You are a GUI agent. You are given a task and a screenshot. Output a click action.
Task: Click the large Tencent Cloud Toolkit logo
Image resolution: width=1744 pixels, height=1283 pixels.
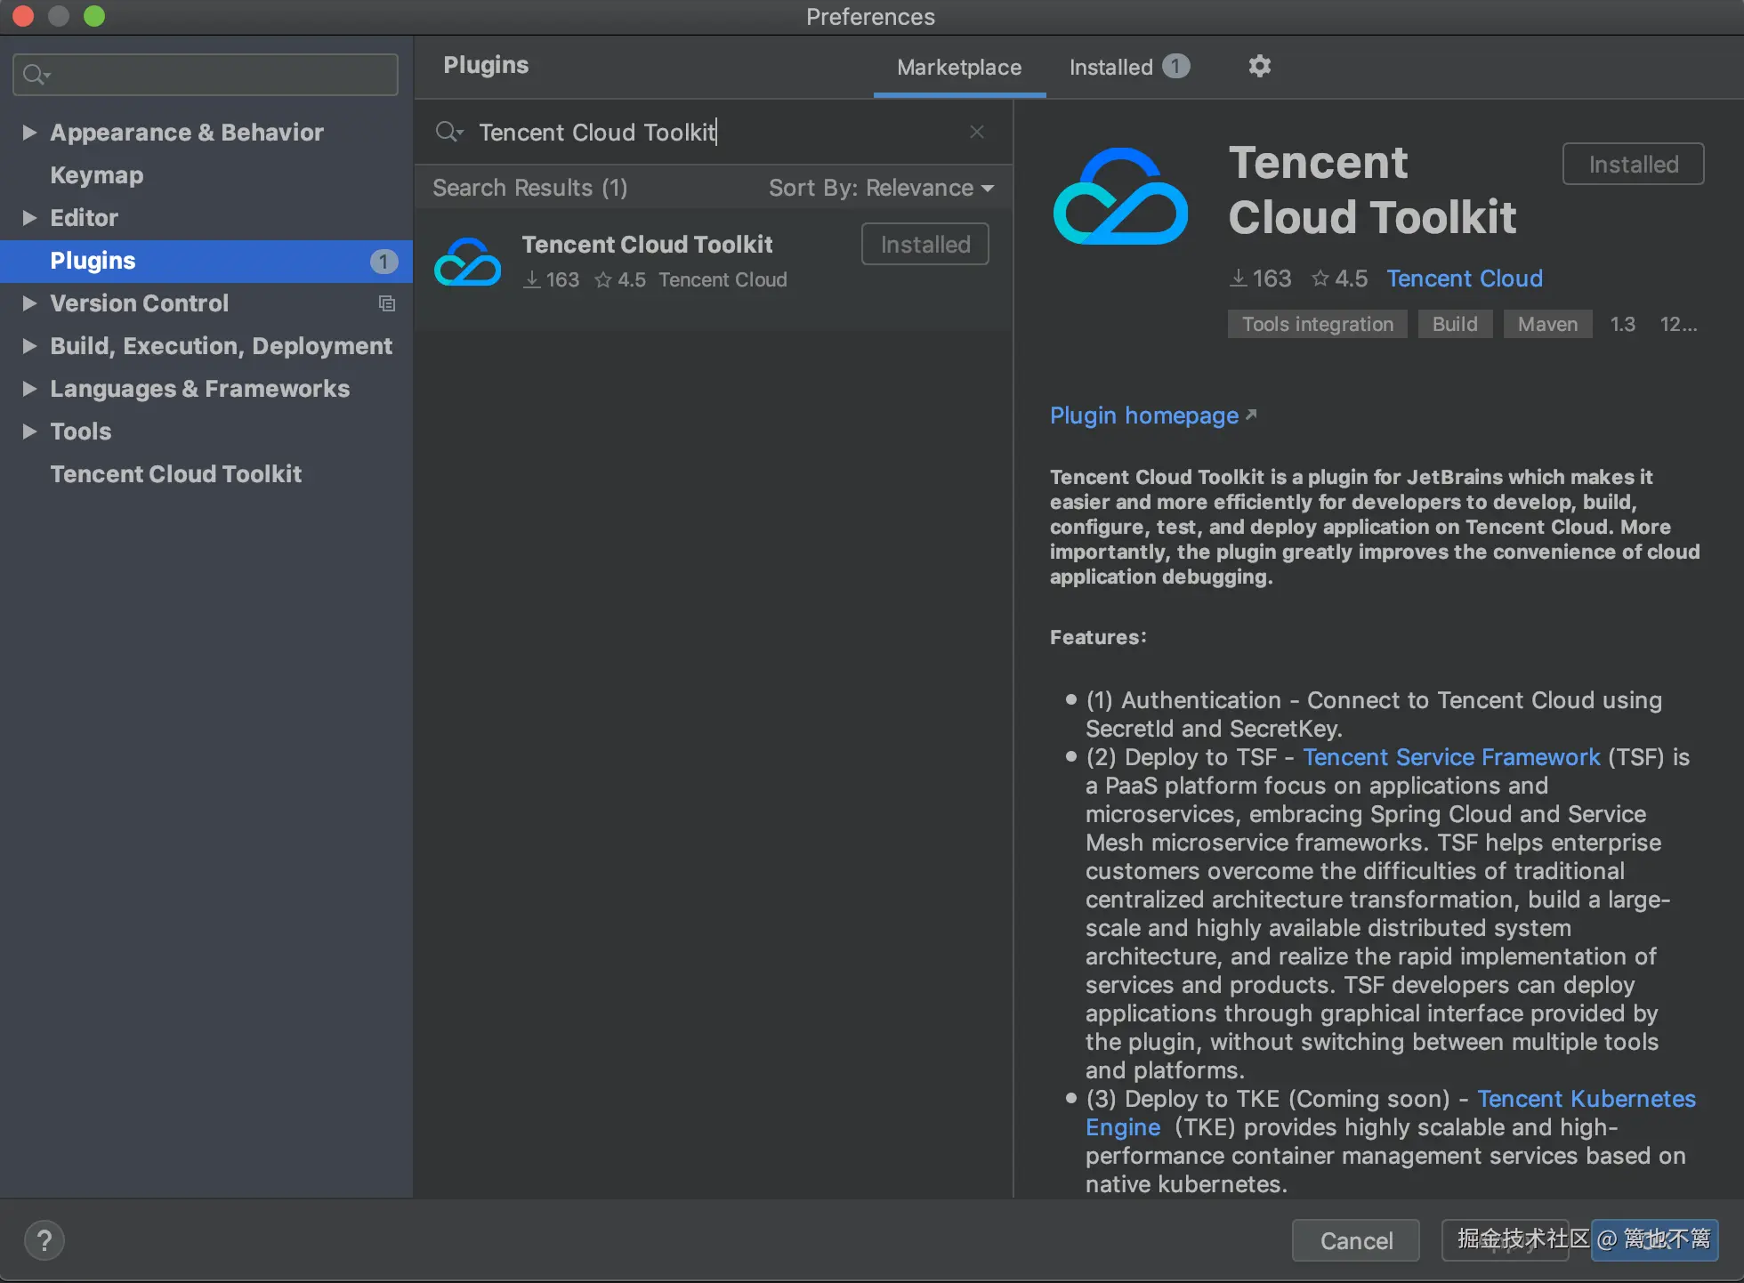coord(1120,197)
